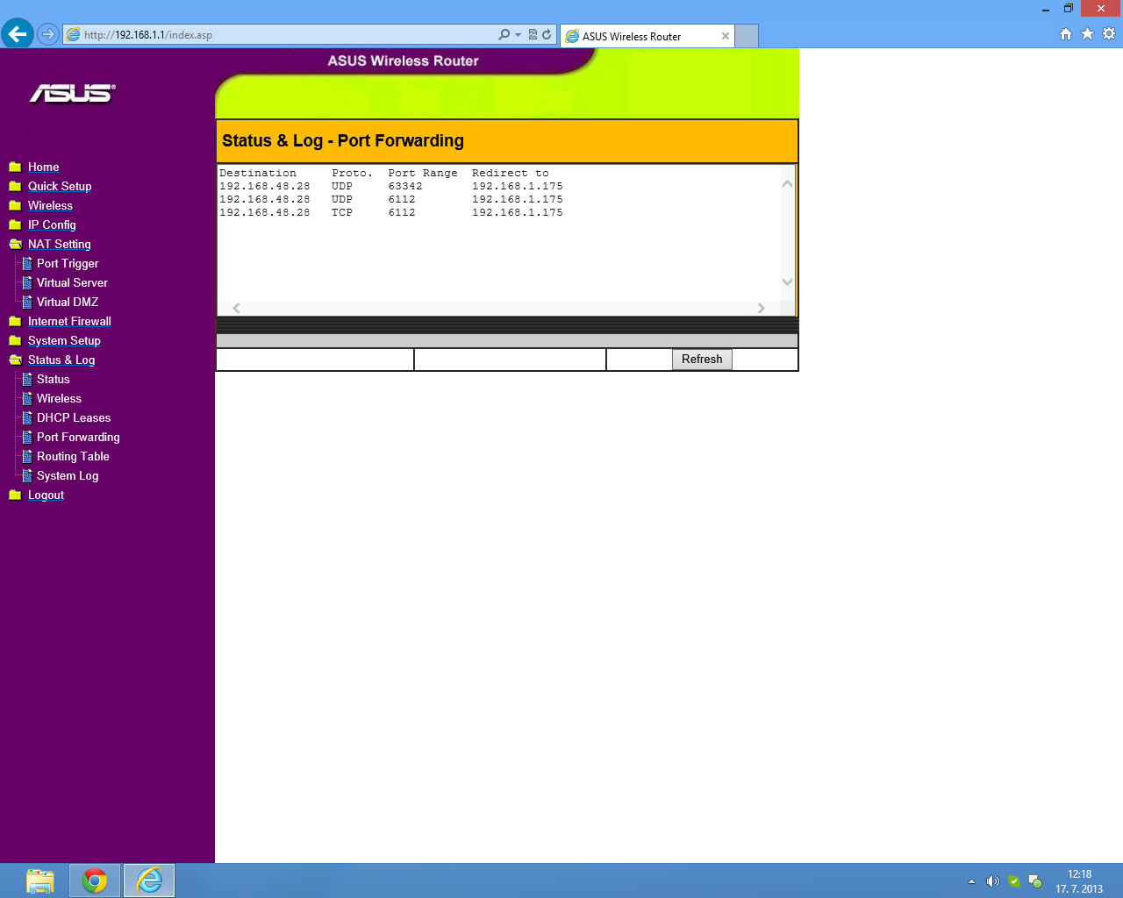
Task: Select Virtual Server in the menu tree
Action: coord(72,282)
